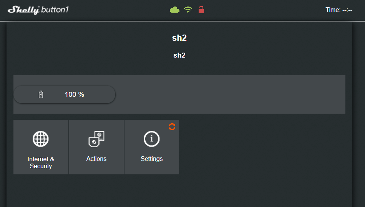Viewport: 365px width, 207px height.
Task: Click the Shelly logo in the header
Action: [x=24, y=10]
